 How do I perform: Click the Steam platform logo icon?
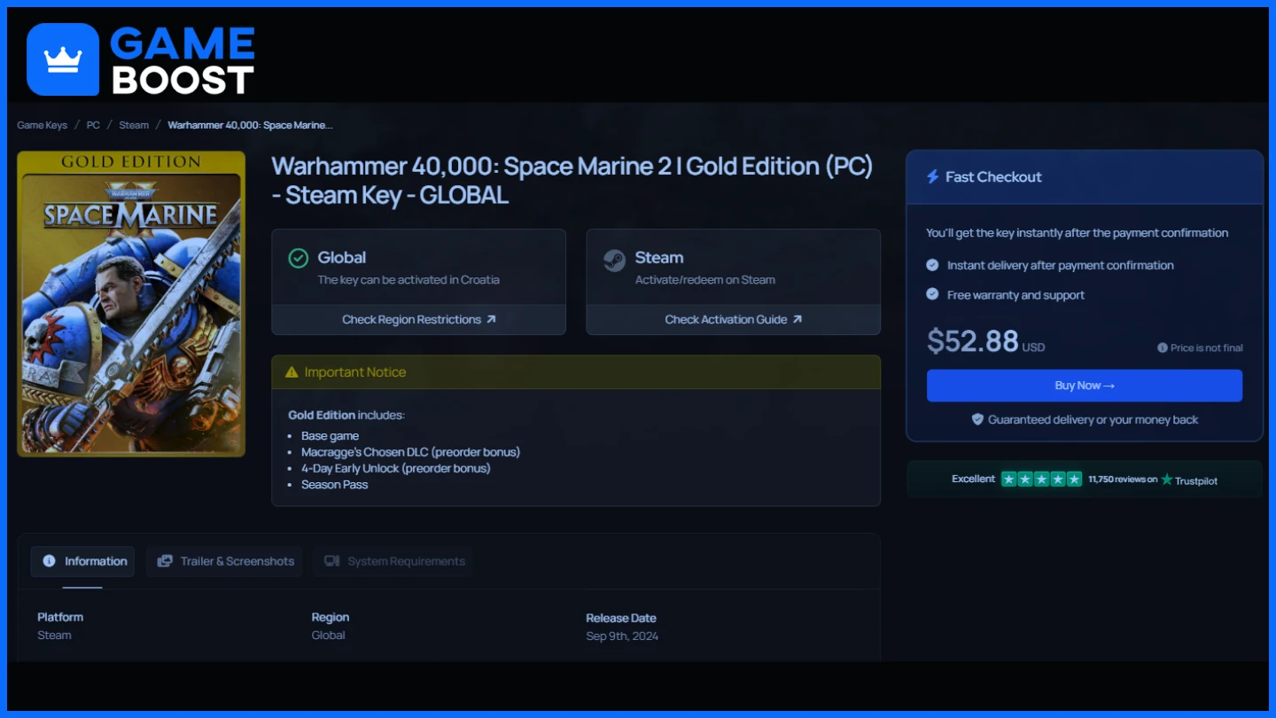point(614,260)
